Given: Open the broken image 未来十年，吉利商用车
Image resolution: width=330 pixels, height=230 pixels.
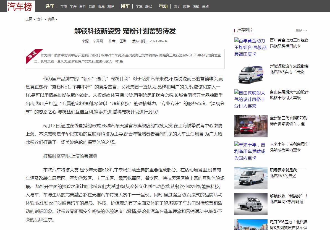Looking at the screenshot, I should coord(250,151).
